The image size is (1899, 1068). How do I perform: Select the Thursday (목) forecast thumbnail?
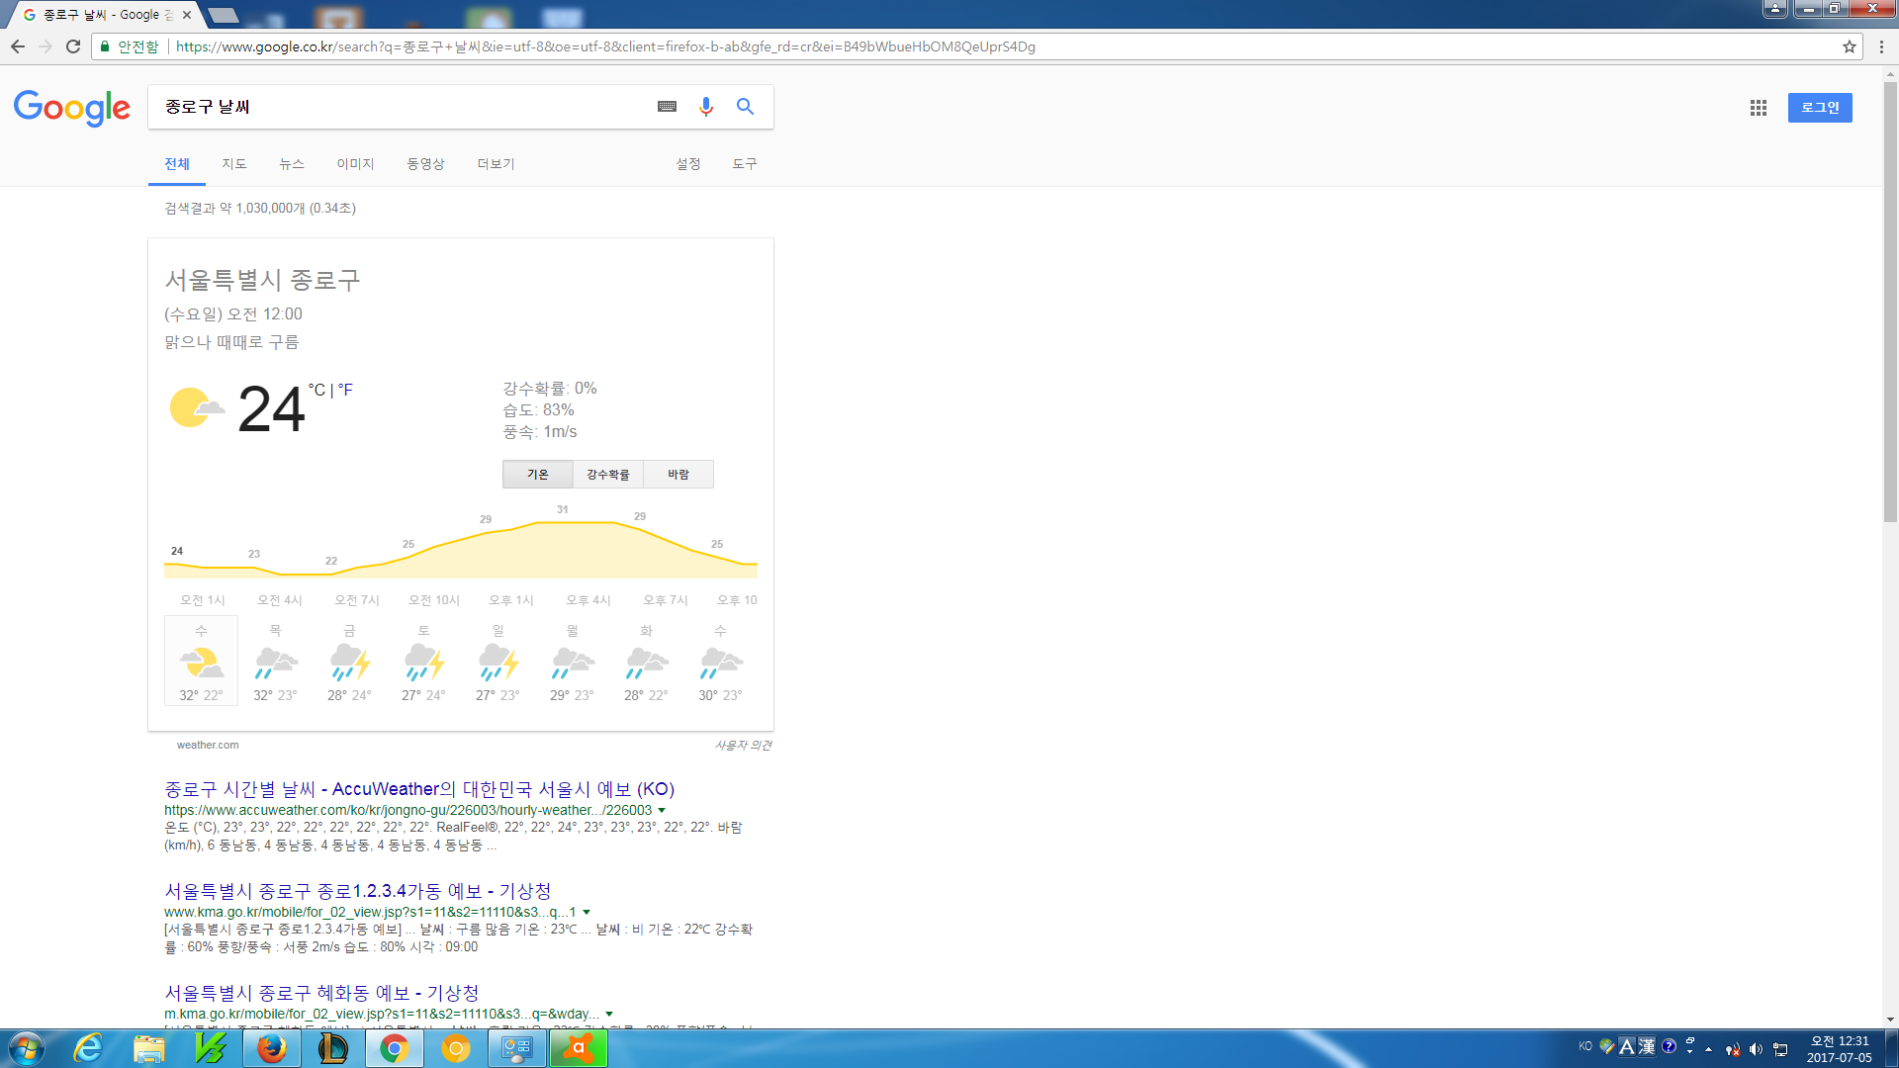275,662
